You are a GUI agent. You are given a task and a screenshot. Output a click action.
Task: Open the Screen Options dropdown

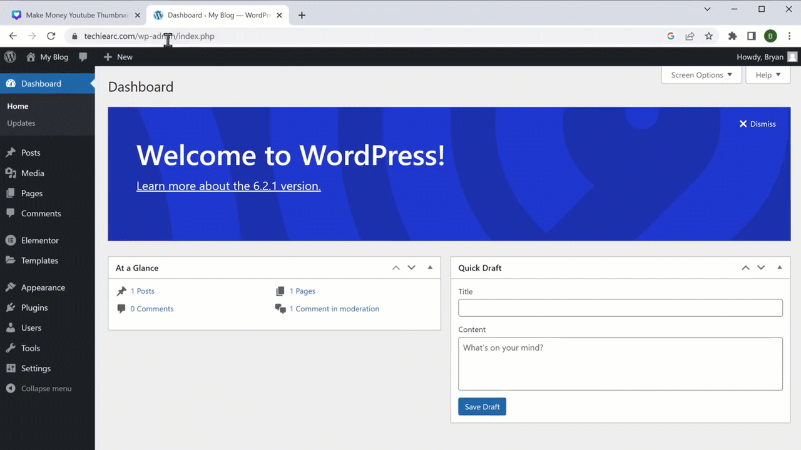pyautogui.click(x=702, y=75)
